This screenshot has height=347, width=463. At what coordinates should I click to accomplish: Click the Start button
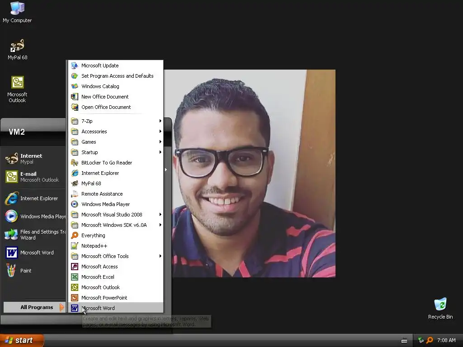22,340
